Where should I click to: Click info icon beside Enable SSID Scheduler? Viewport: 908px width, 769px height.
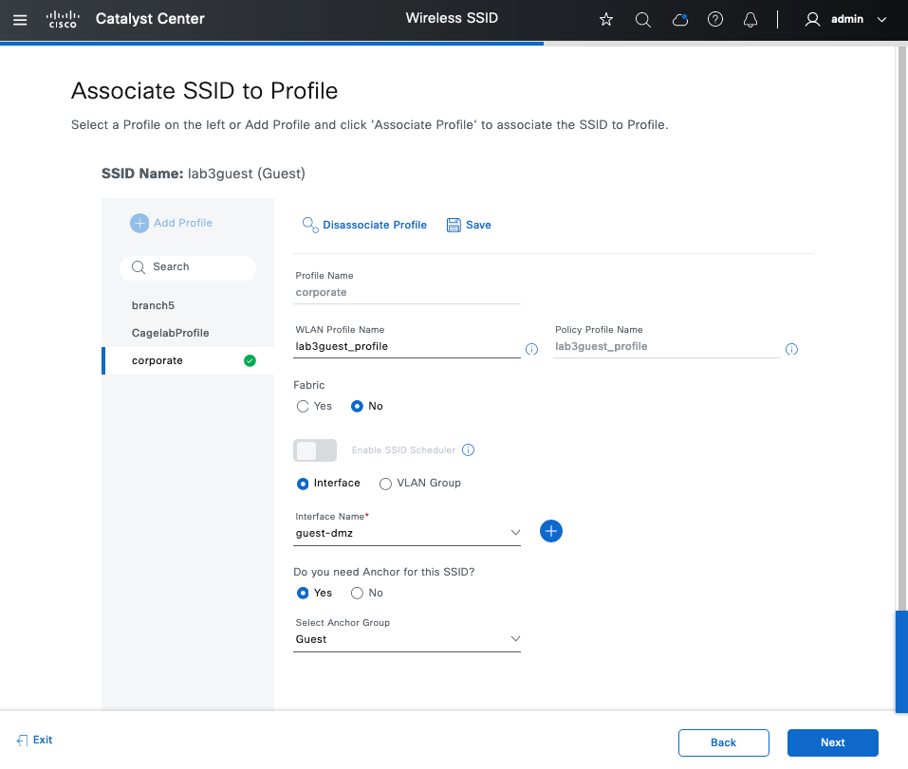(468, 450)
